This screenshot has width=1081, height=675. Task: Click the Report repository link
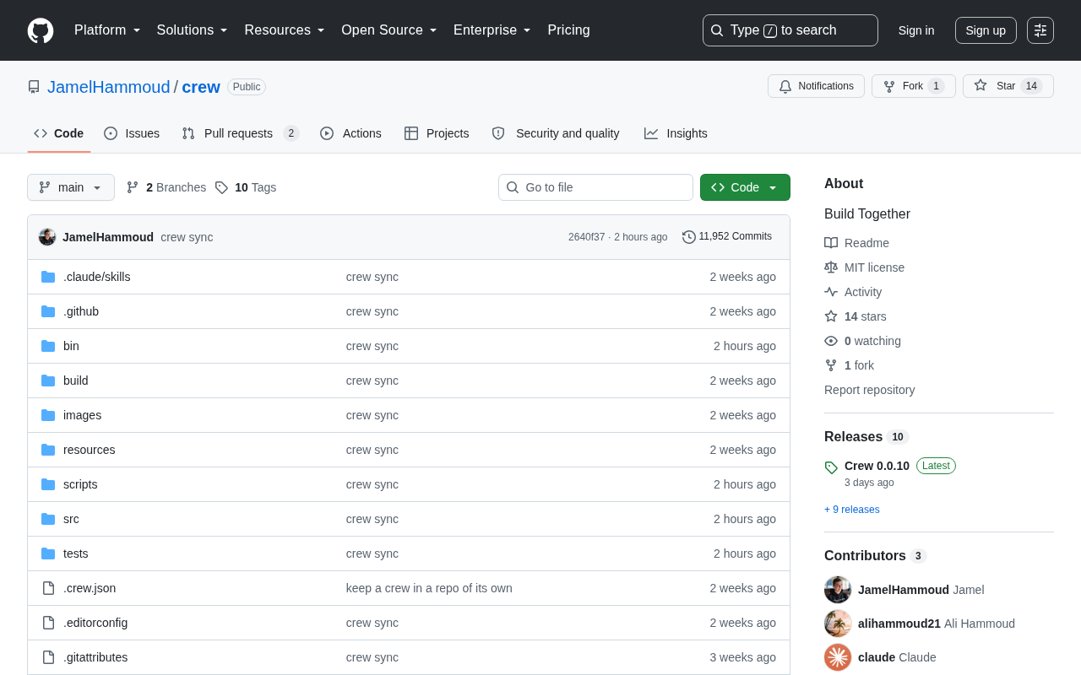click(870, 390)
